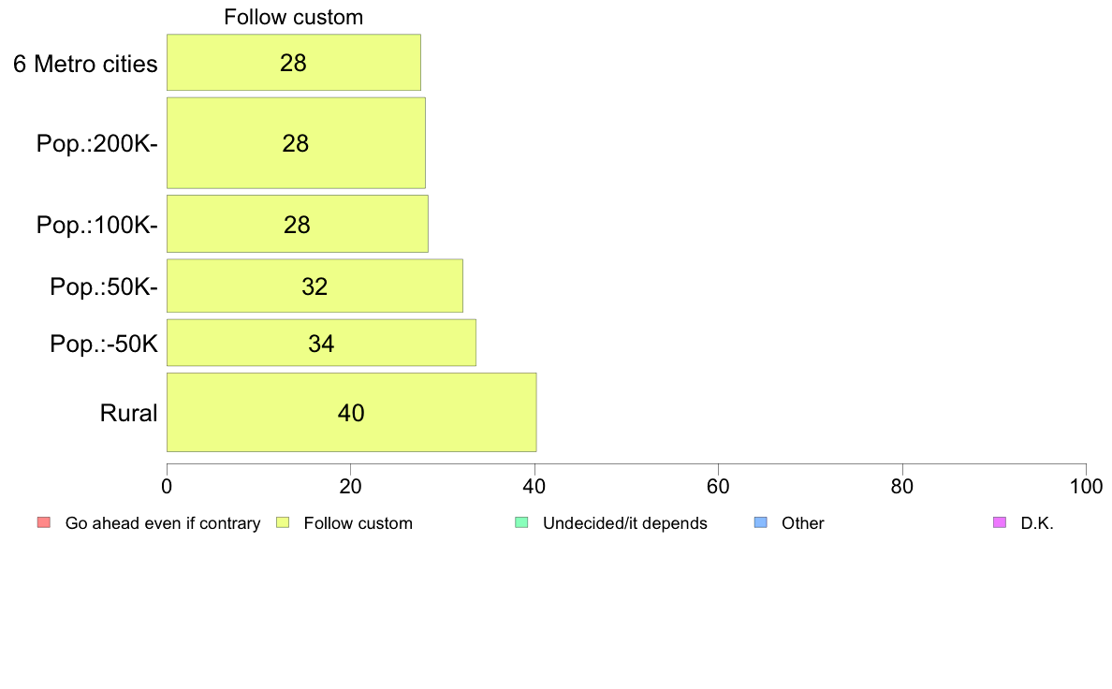Select the Pop.:50K- bar showing 32
The image size is (1112, 689).
point(315,286)
